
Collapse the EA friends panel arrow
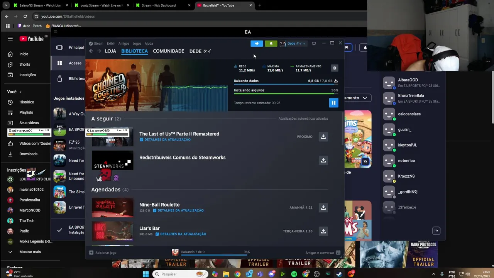click(436, 231)
